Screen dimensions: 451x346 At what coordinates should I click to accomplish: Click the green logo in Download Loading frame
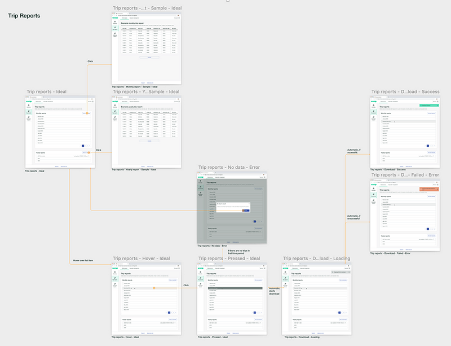pyautogui.click(x=285, y=269)
